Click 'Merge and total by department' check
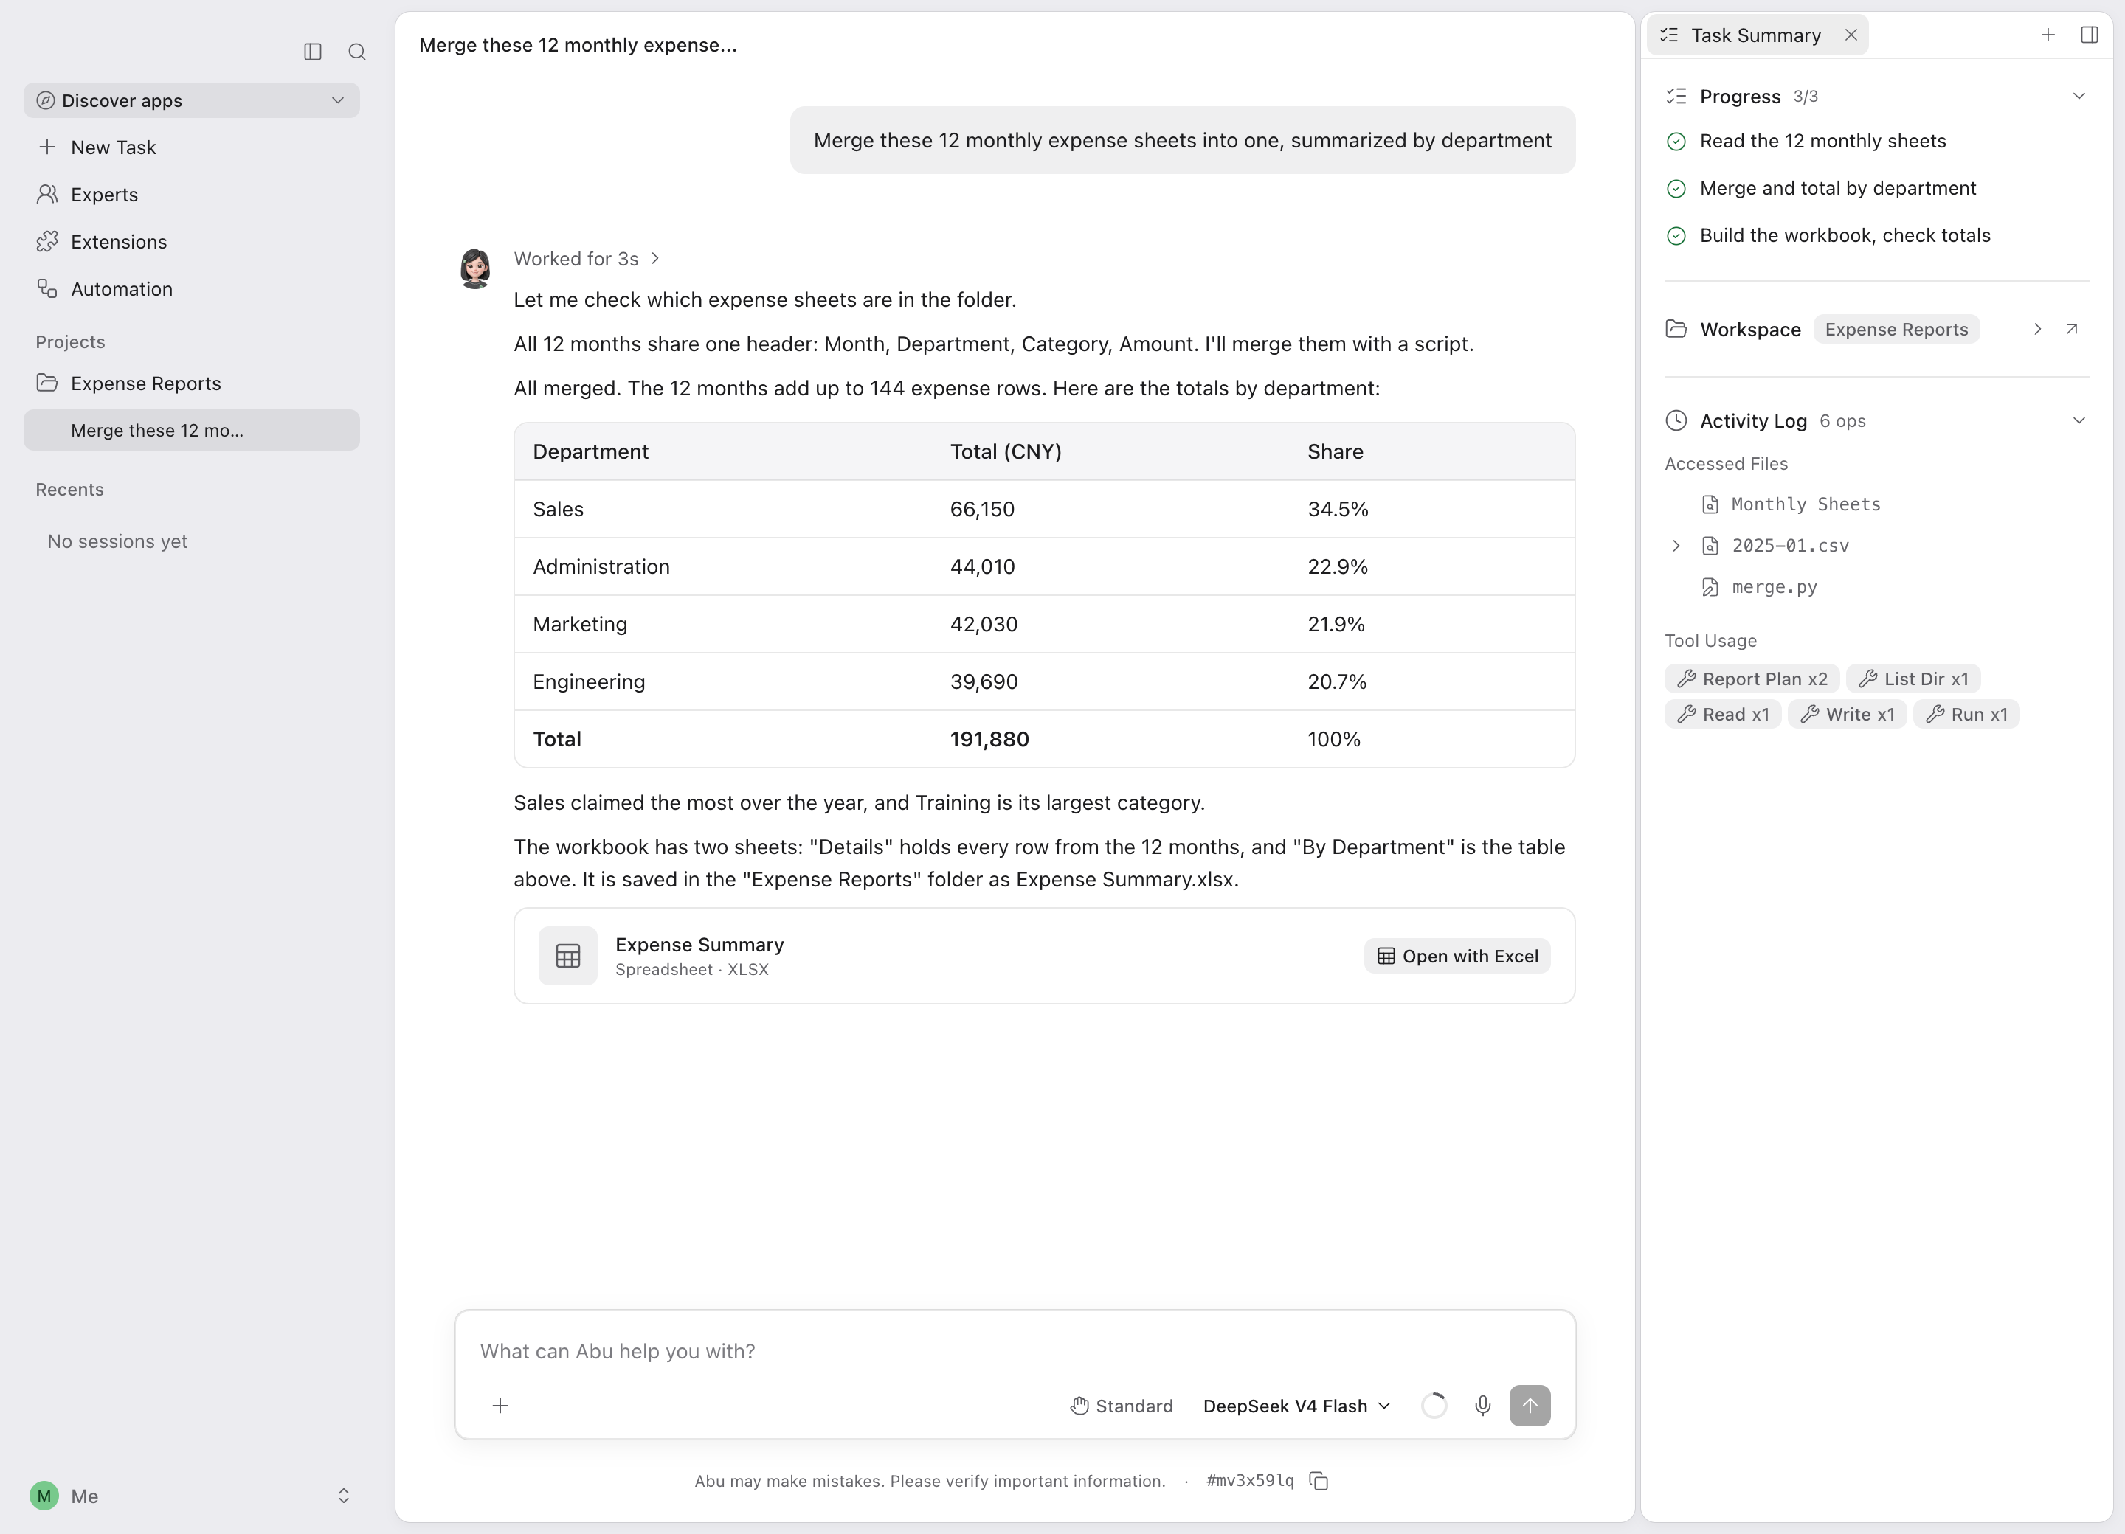This screenshot has height=1534, width=2125. click(x=1676, y=188)
